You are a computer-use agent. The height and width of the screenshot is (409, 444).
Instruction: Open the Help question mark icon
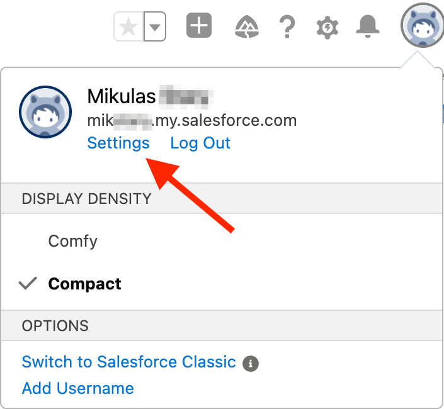(x=287, y=26)
